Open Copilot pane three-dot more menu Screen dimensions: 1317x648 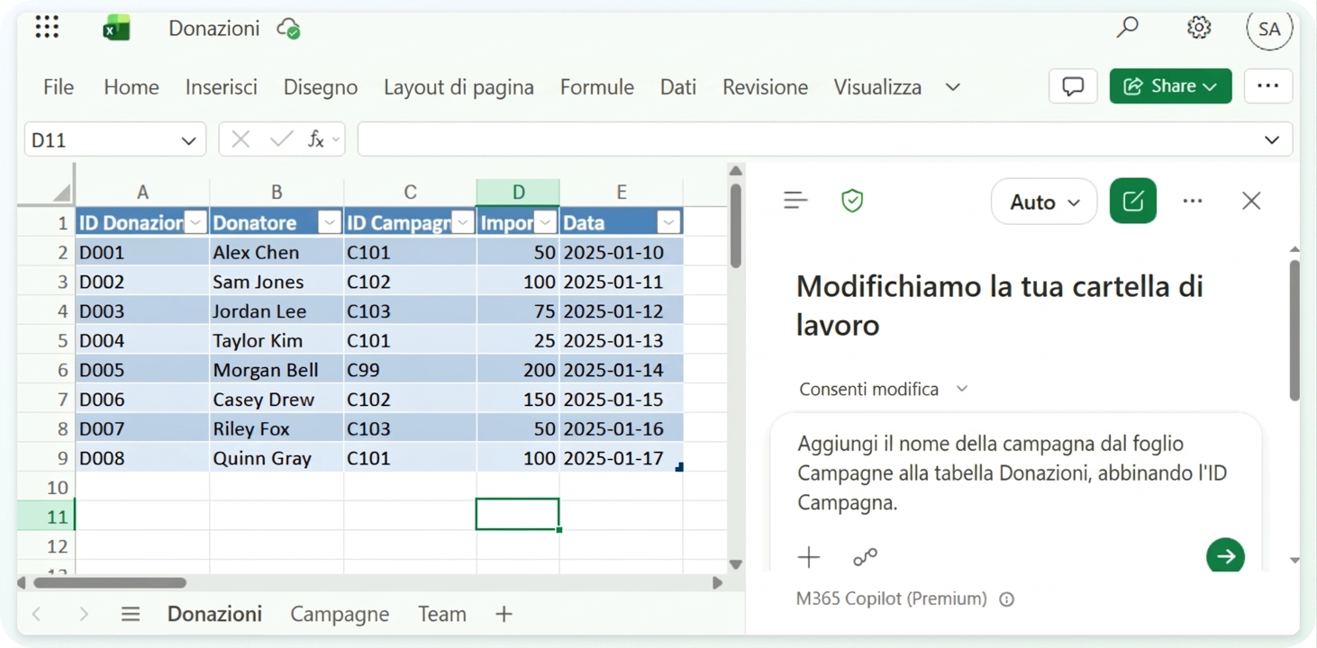click(x=1193, y=201)
